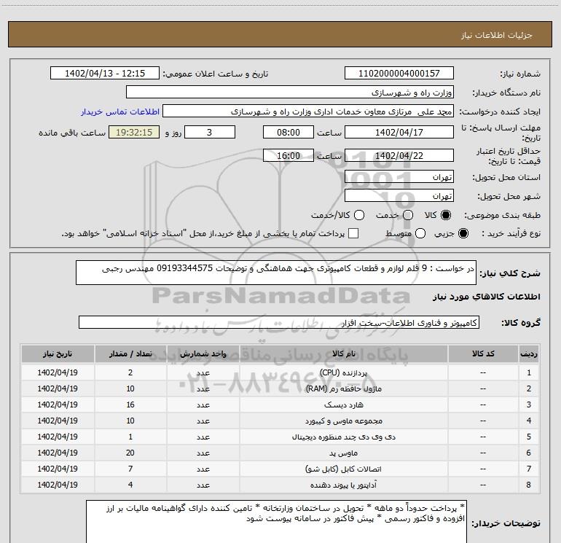
Task: Click the جزئیات اطلاعات نیاز header title
Action: [x=496, y=35]
